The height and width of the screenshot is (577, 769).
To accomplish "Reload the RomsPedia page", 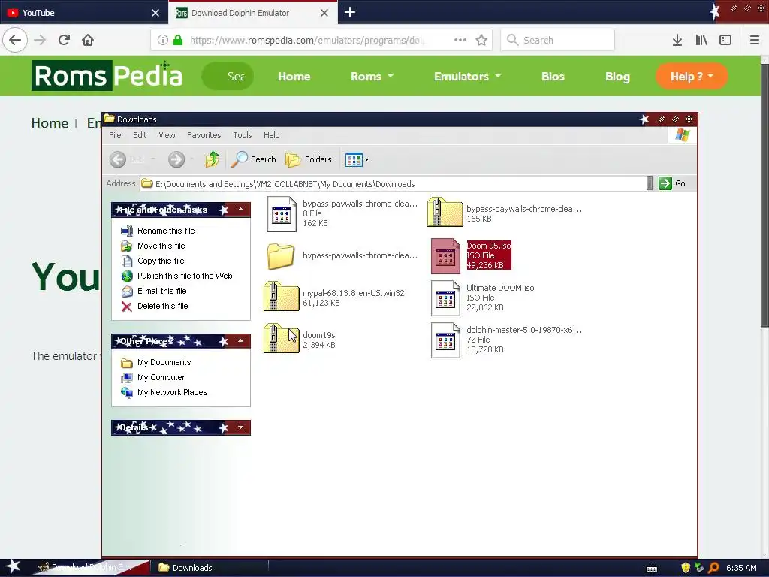I will (65, 40).
